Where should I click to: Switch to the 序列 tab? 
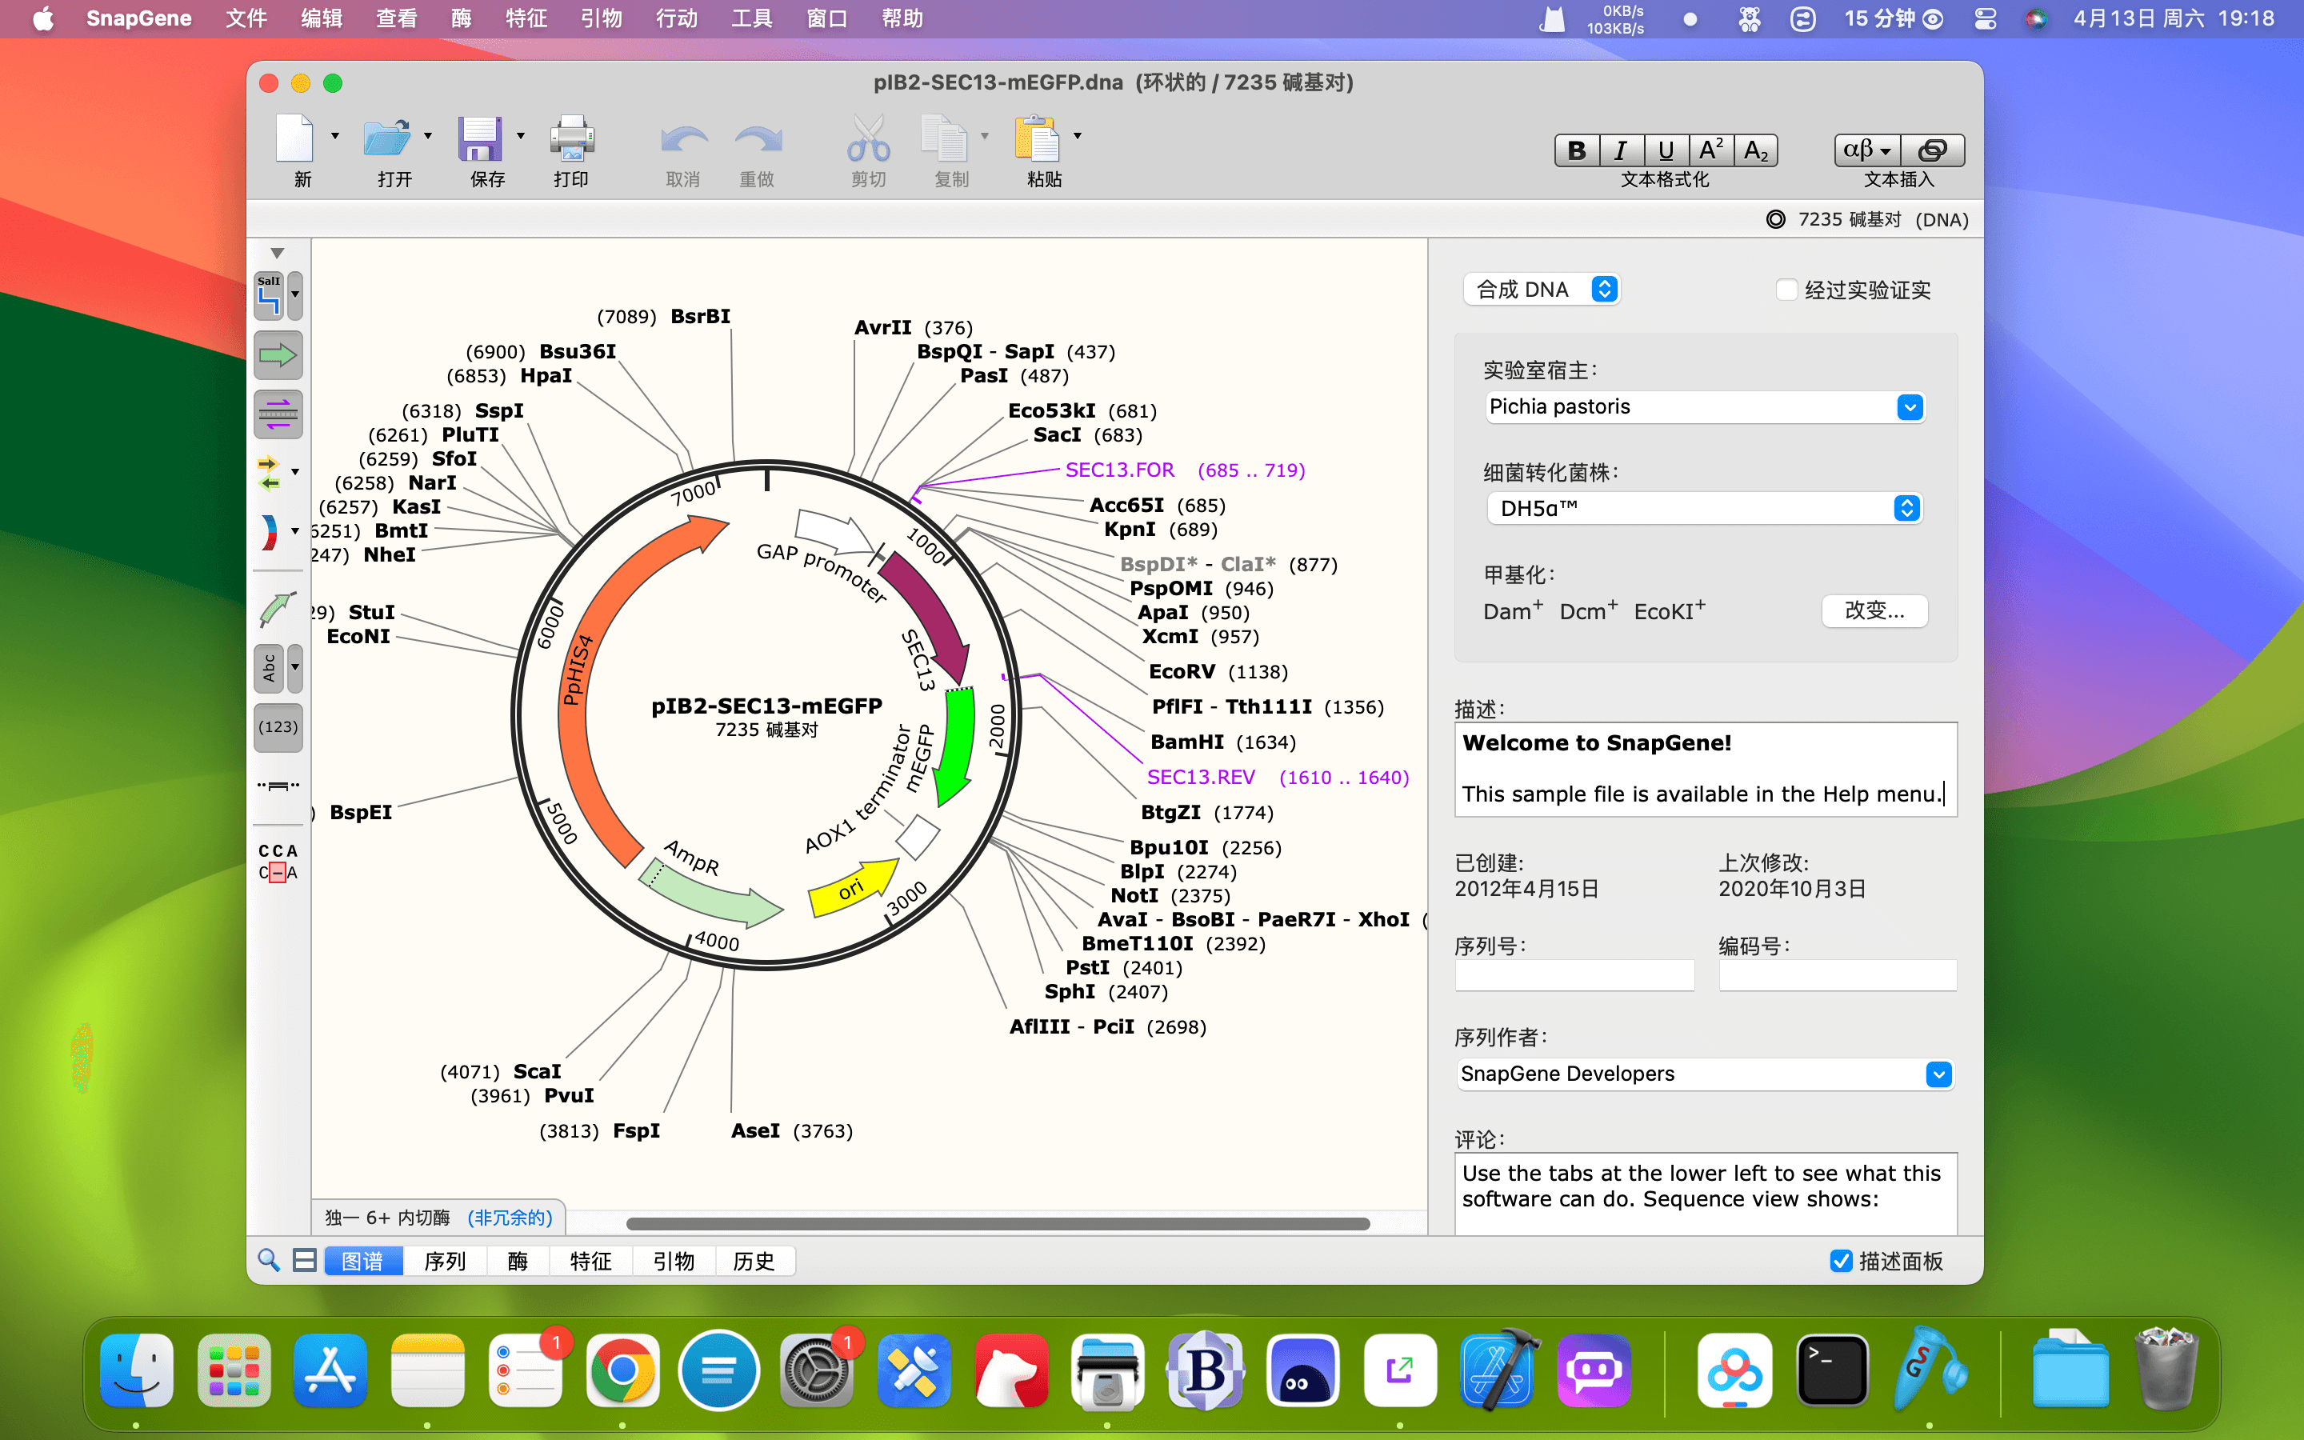[445, 1261]
